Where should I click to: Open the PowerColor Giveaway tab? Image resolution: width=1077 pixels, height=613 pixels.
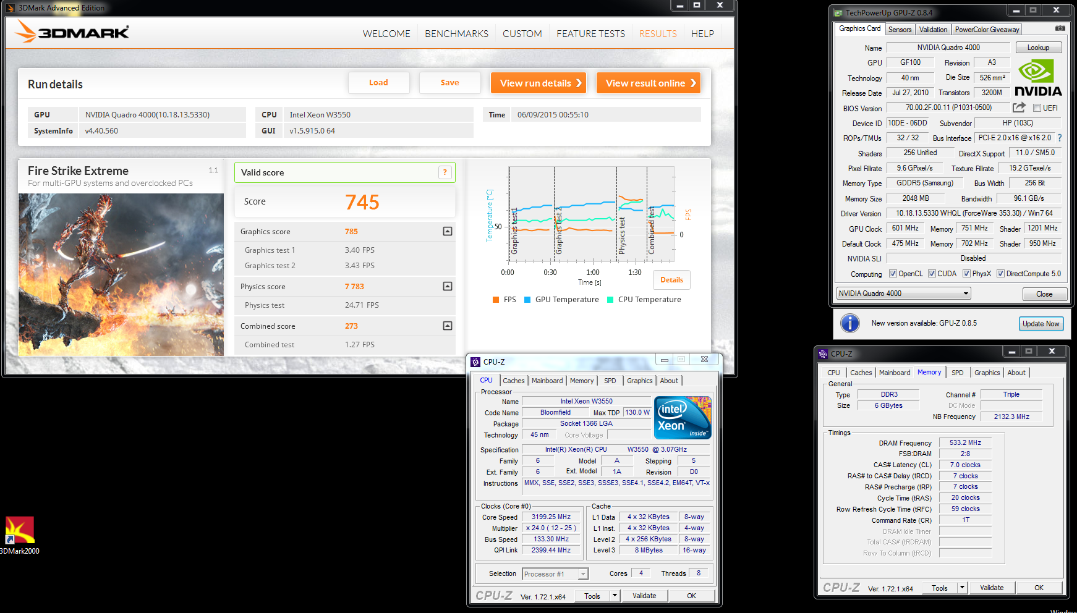click(x=987, y=30)
